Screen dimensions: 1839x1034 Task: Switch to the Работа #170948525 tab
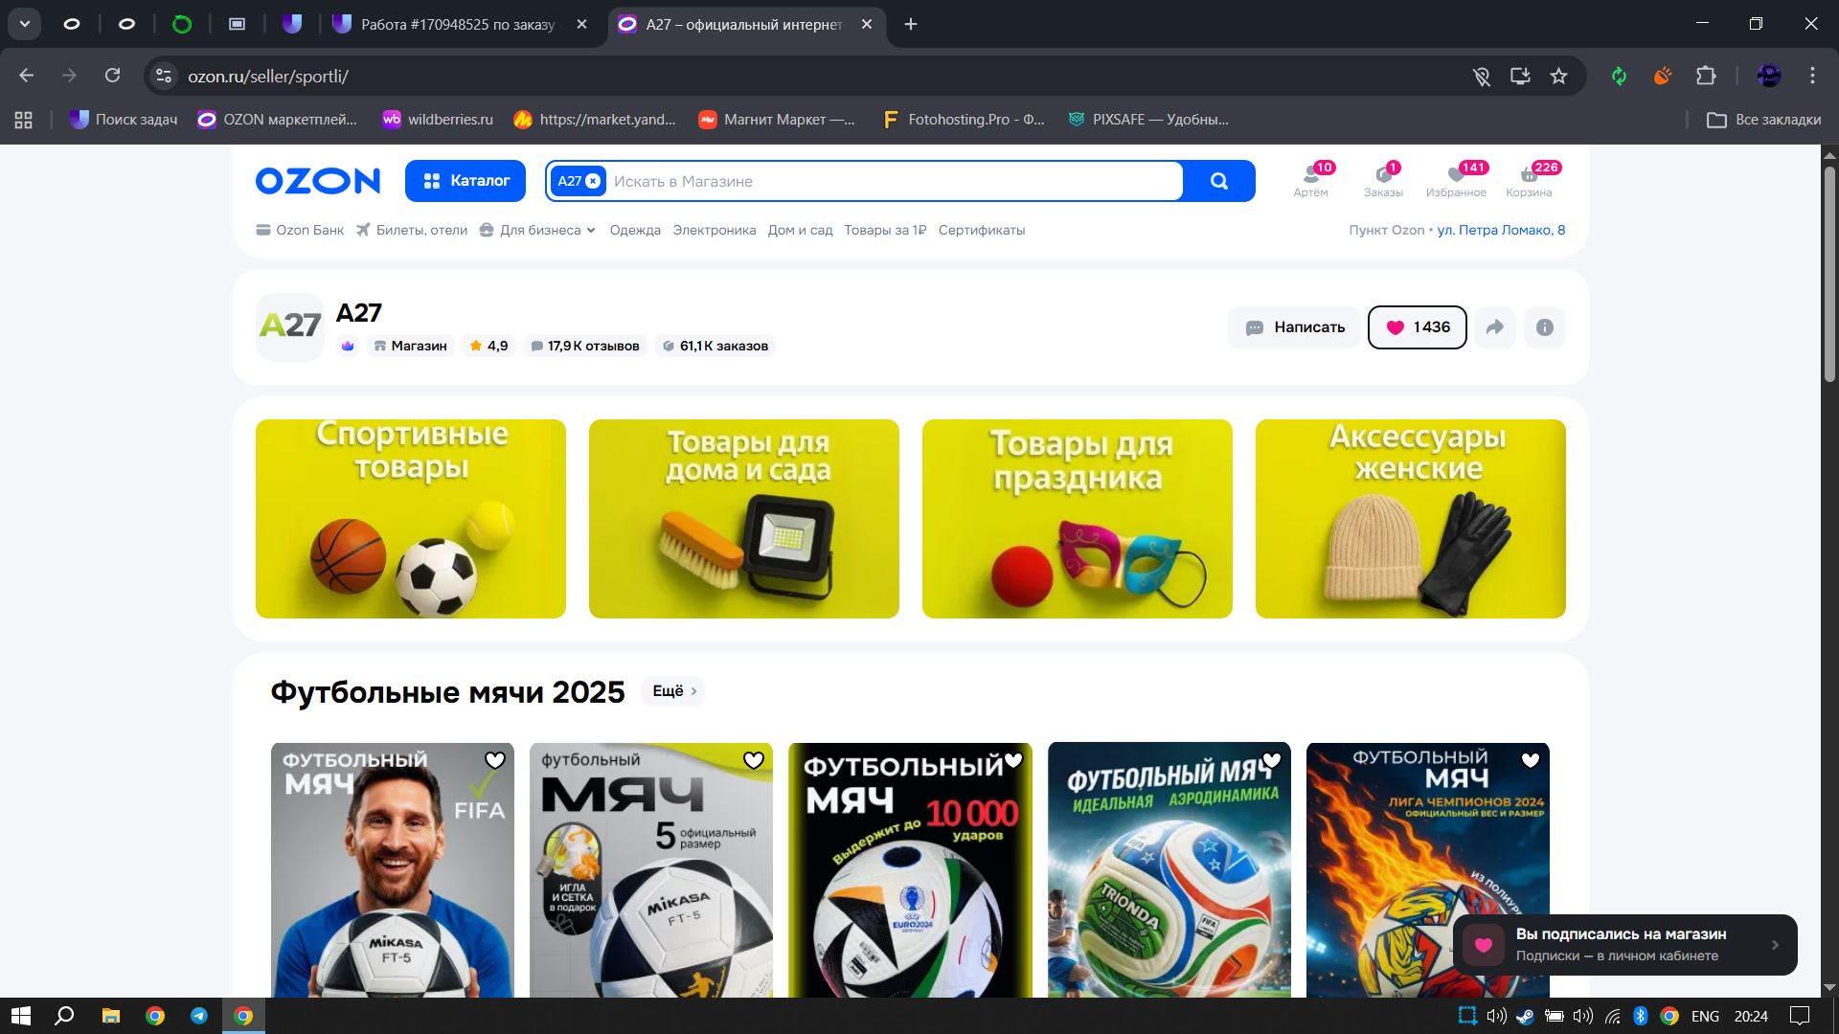[457, 25]
